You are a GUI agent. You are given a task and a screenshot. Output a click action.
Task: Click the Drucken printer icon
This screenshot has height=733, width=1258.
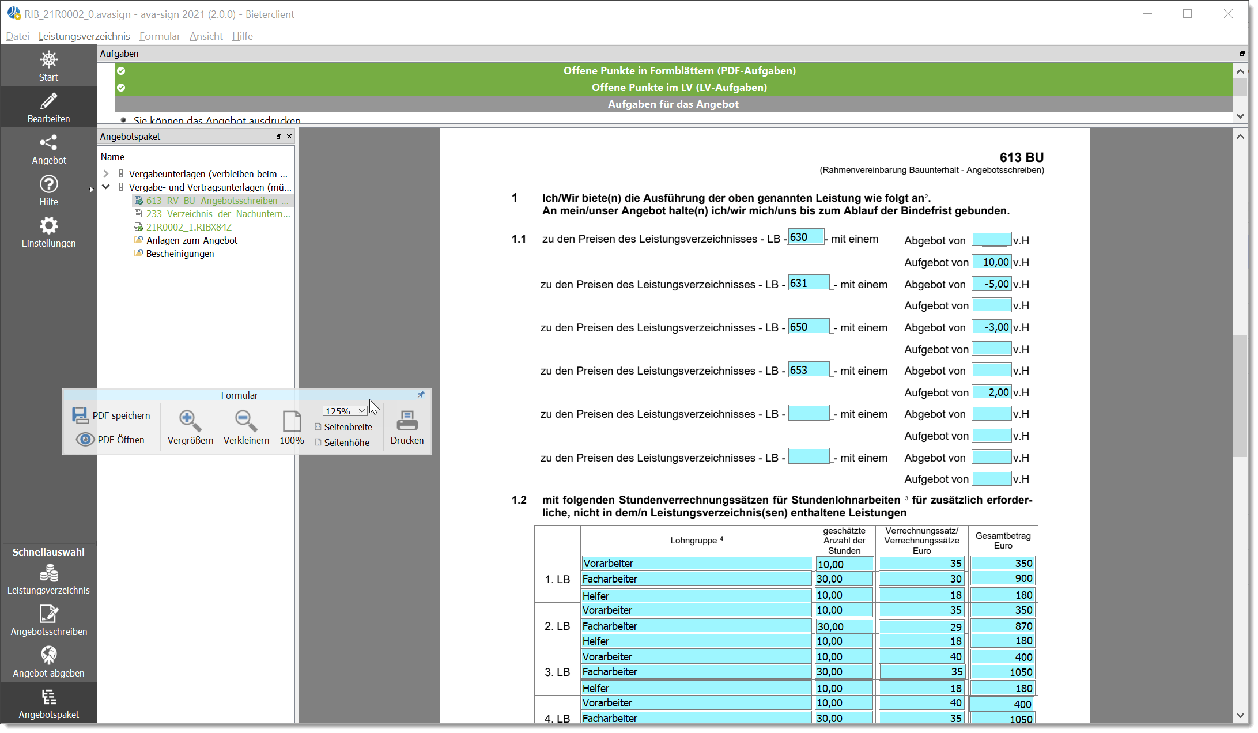tap(407, 421)
